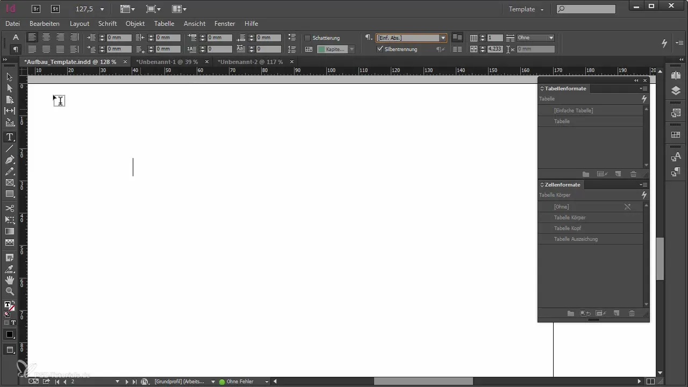This screenshot has height=387, width=688.
Task: Select the Pen tool
Action: pyautogui.click(x=10, y=160)
